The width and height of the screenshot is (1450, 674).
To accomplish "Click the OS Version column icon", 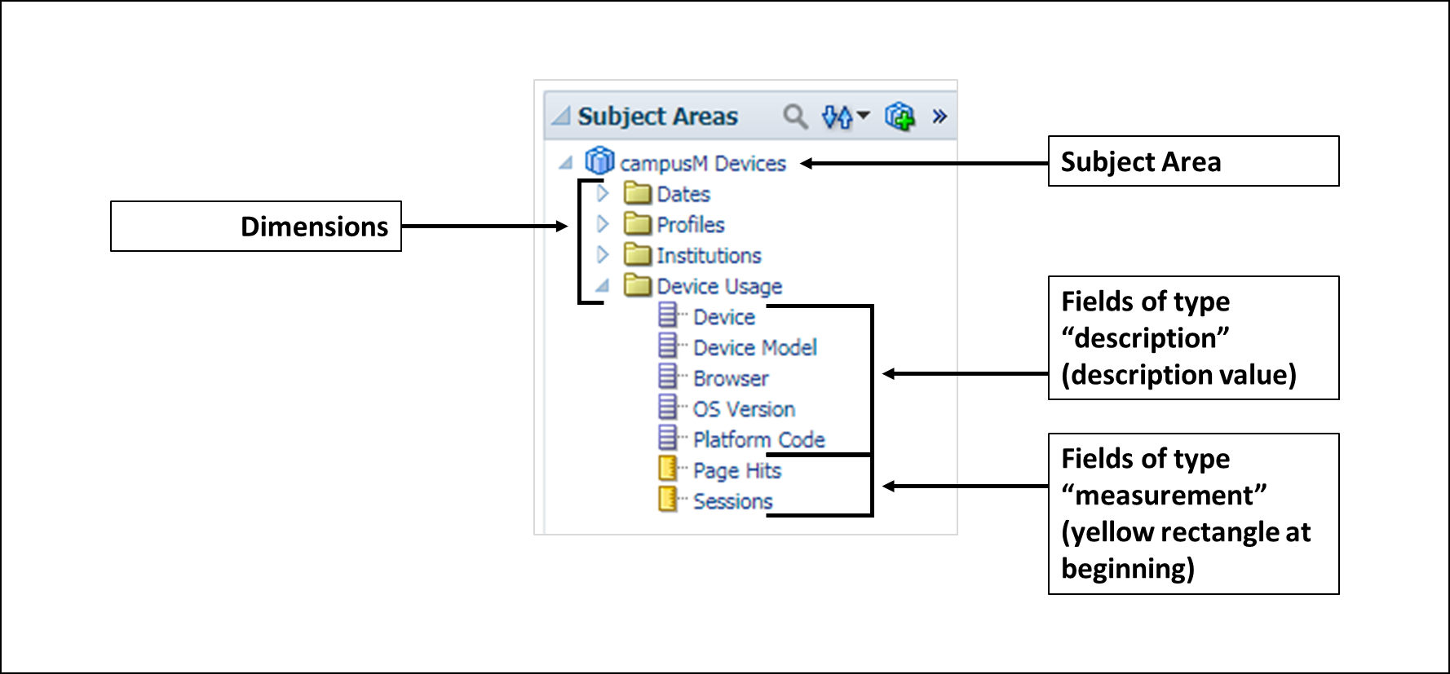I will 668,407.
